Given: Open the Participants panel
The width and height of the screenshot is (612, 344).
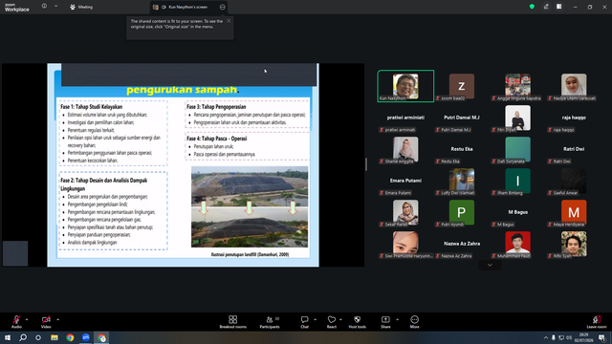Looking at the screenshot, I should tap(270, 322).
